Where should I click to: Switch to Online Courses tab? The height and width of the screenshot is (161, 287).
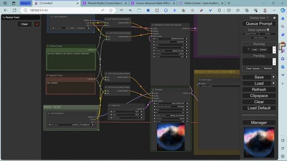[x=201, y=3]
